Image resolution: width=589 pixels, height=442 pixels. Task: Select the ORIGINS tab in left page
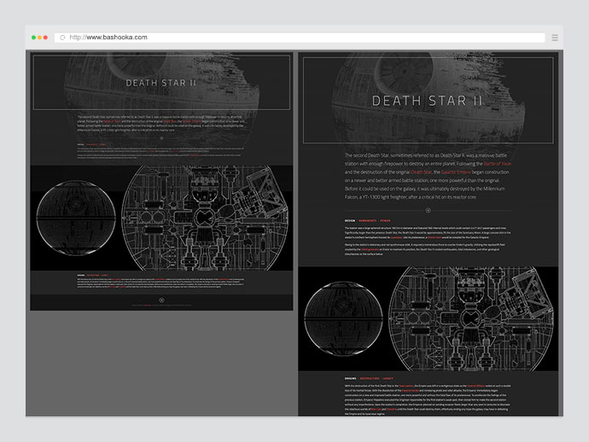(81, 276)
